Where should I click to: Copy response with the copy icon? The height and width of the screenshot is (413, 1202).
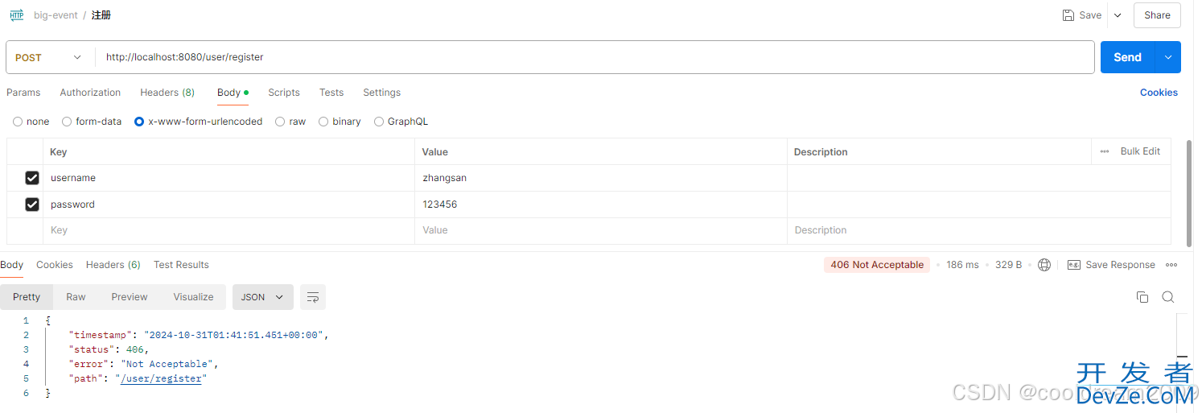point(1142,297)
